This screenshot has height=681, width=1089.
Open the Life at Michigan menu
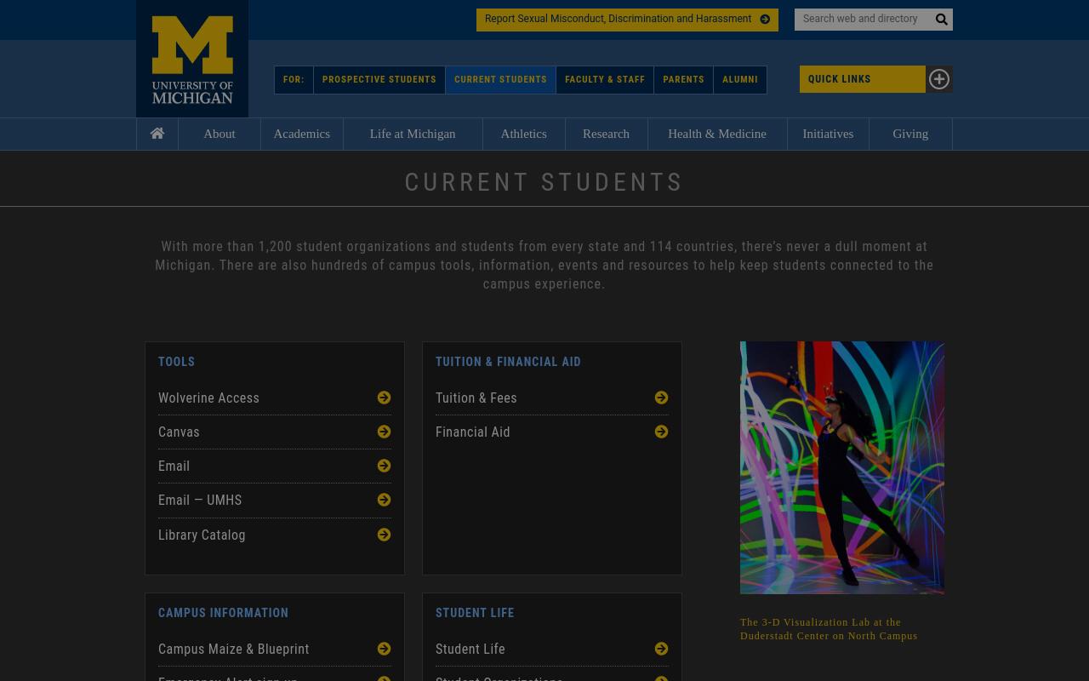coord(413,134)
